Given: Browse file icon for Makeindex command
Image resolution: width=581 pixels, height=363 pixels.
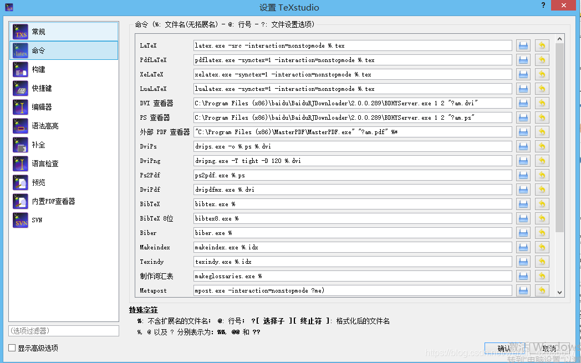Looking at the screenshot, I should coord(523,247).
